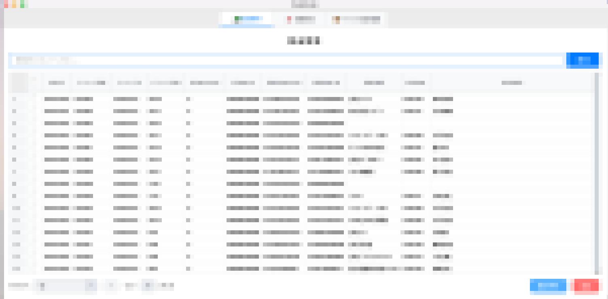Click the orange icon on the third tab

point(335,20)
